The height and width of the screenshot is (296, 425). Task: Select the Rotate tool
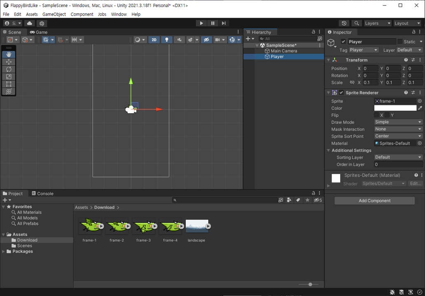point(9,69)
